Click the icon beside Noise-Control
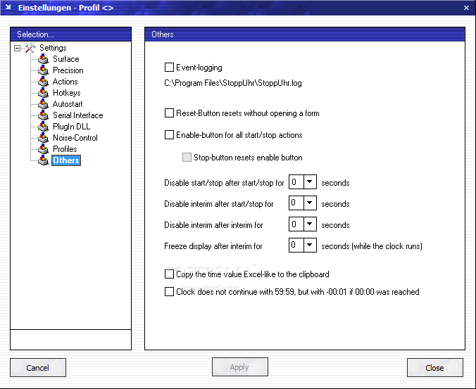This screenshot has width=476, height=389. 44,137
